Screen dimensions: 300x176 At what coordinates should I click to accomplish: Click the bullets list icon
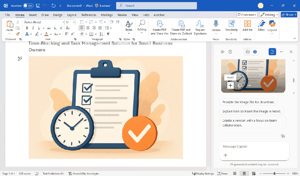[x=82, y=22]
